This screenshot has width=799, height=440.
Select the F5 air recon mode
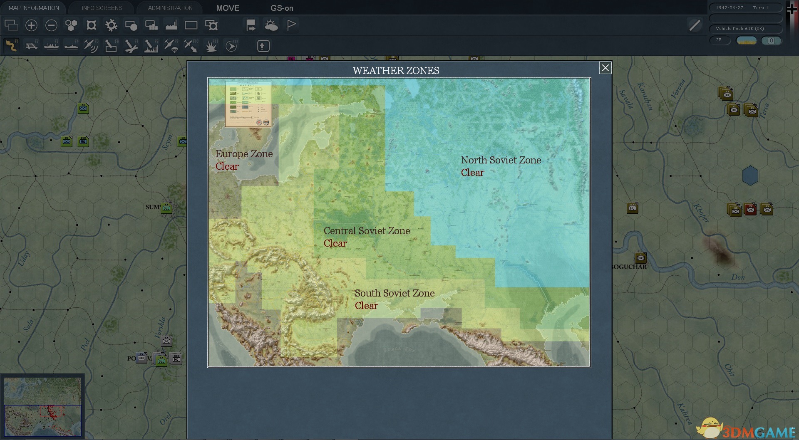(91, 46)
